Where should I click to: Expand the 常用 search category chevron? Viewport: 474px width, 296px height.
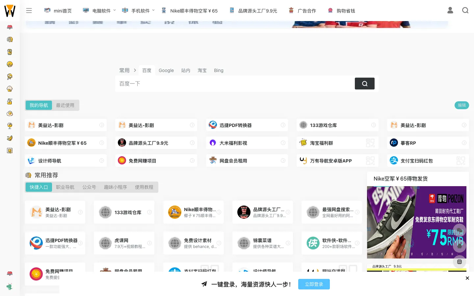(135, 70)
